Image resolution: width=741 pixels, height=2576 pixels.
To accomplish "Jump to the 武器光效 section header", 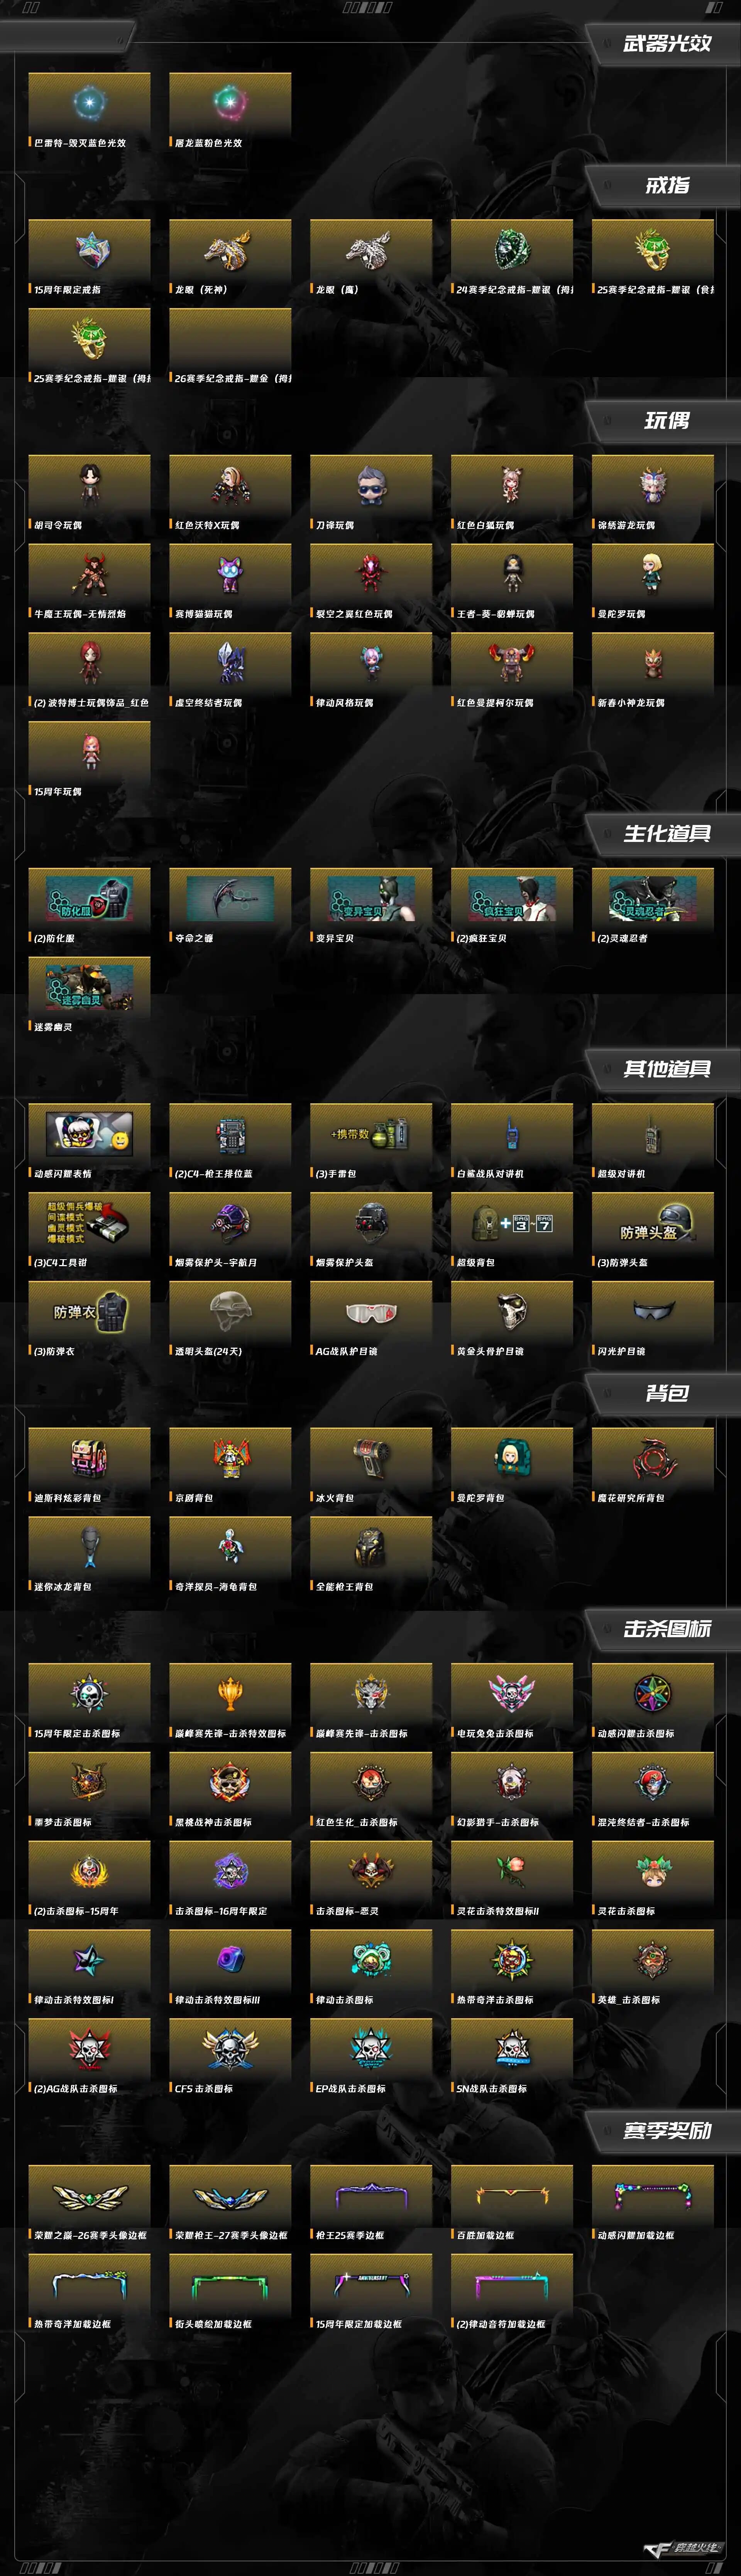I will pyautogui.click(x=667, y=43).
